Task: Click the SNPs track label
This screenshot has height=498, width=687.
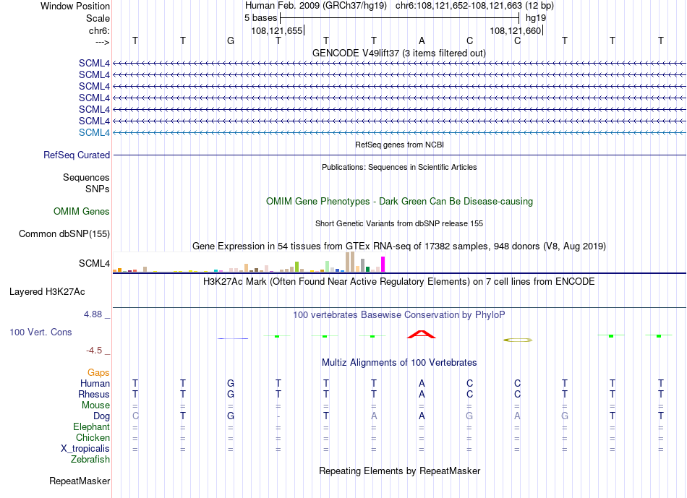Action: 98,189
